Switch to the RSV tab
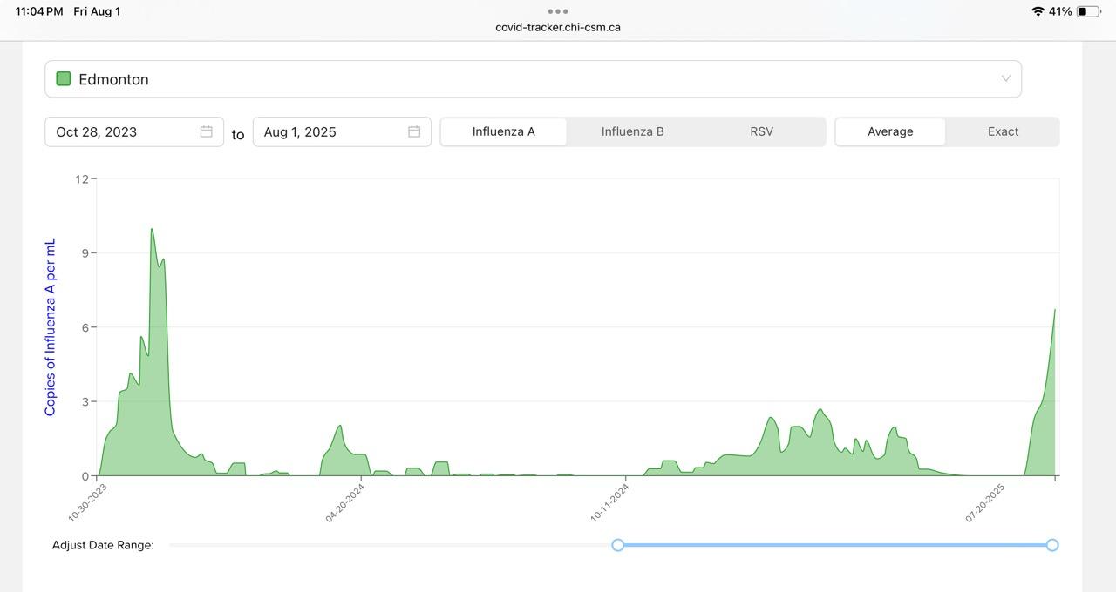Image resolution: width=1116 pixels, height=592 pixels. pos(761,131)
